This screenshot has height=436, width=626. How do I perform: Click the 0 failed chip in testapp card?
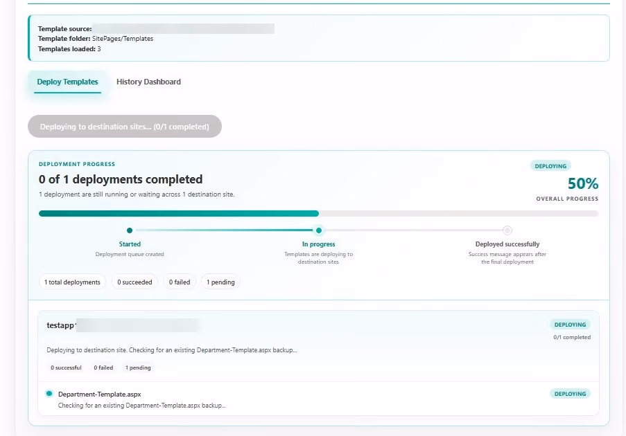click(x=103, y=367)
